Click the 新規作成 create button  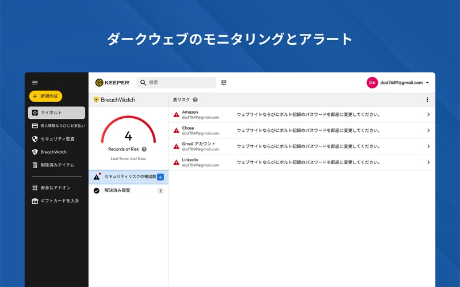(x=46, y=96)
